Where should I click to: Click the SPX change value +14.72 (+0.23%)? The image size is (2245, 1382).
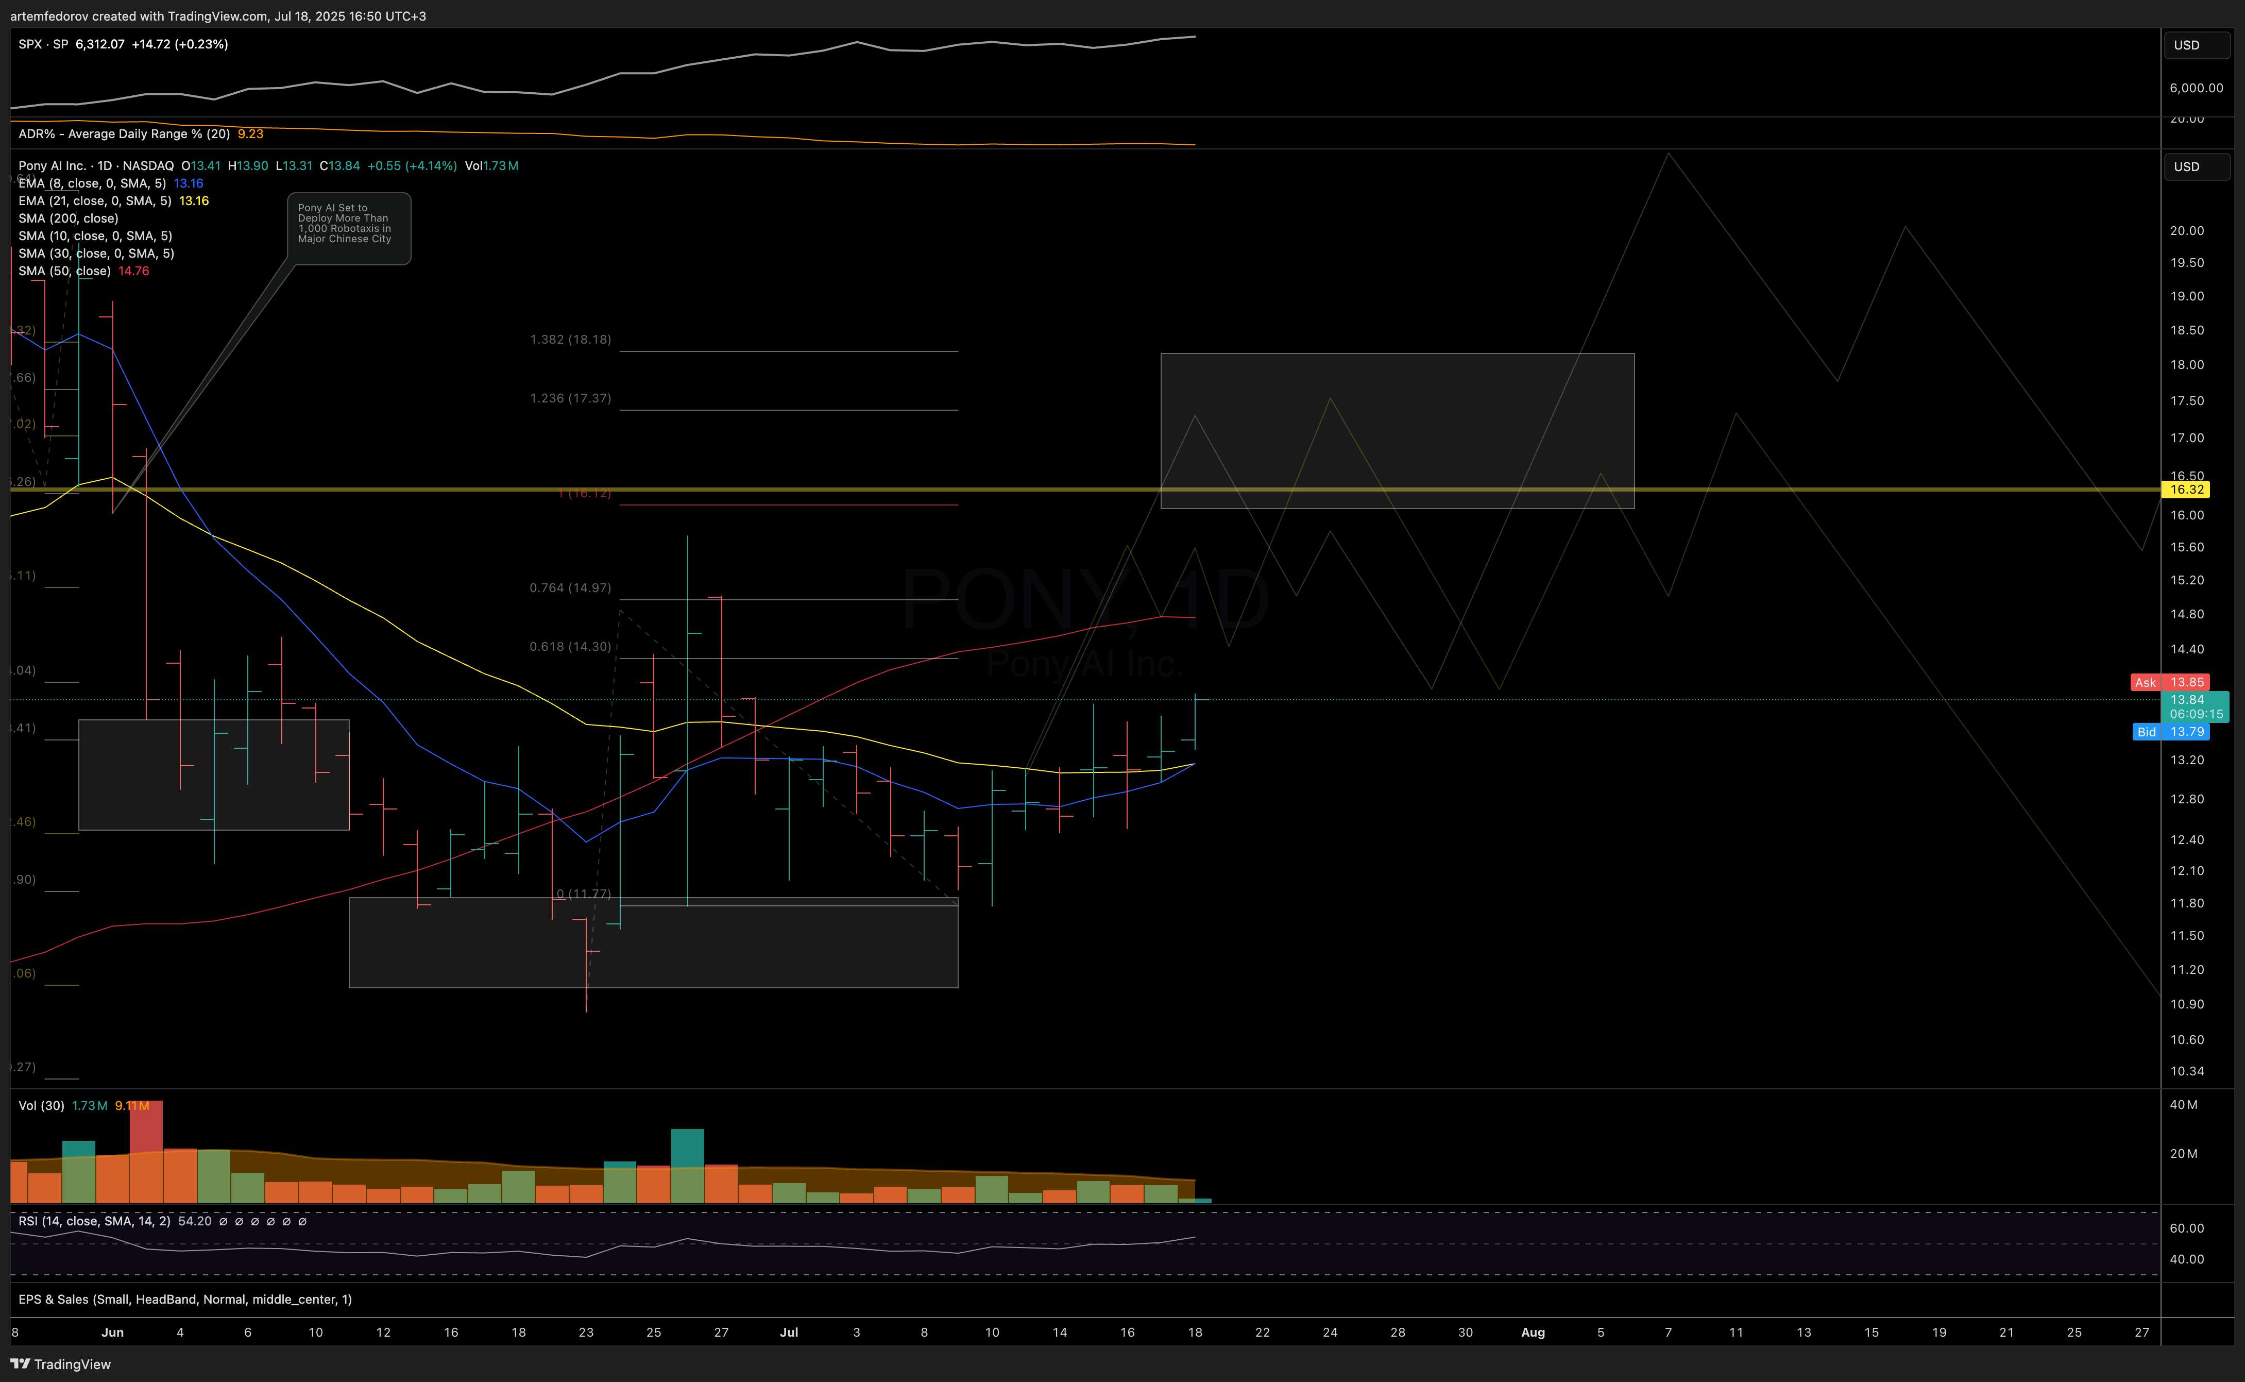[180, 44]
